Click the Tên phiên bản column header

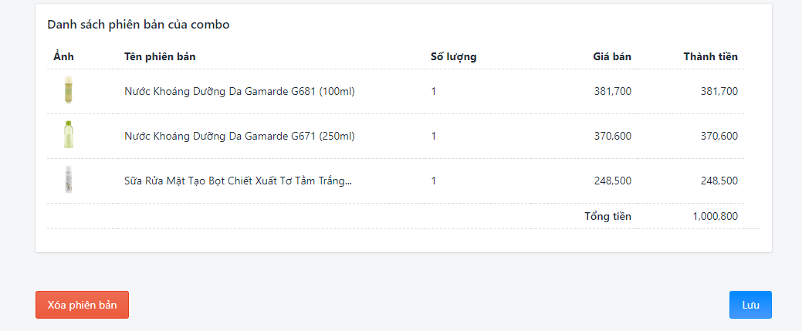(x=160, y=57)
